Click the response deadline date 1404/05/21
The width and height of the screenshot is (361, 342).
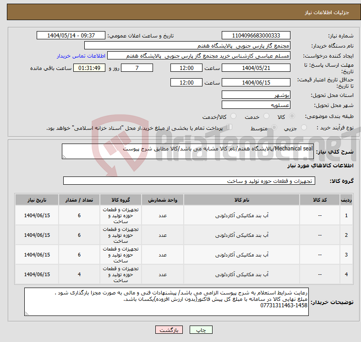[x=256, y=68]
